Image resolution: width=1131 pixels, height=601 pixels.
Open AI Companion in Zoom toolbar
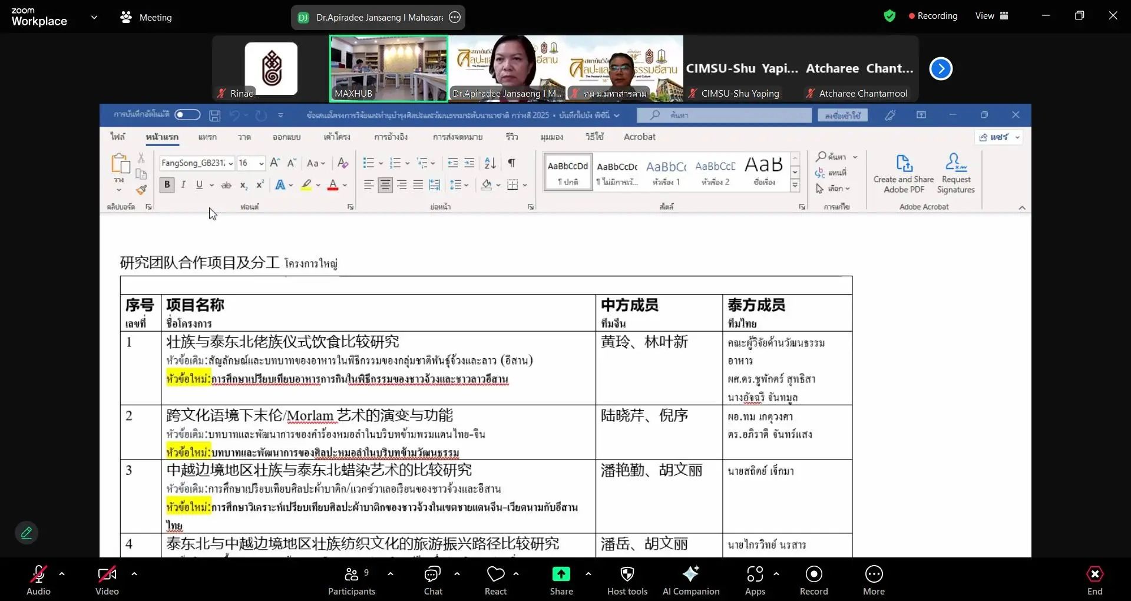click(691, 580)
